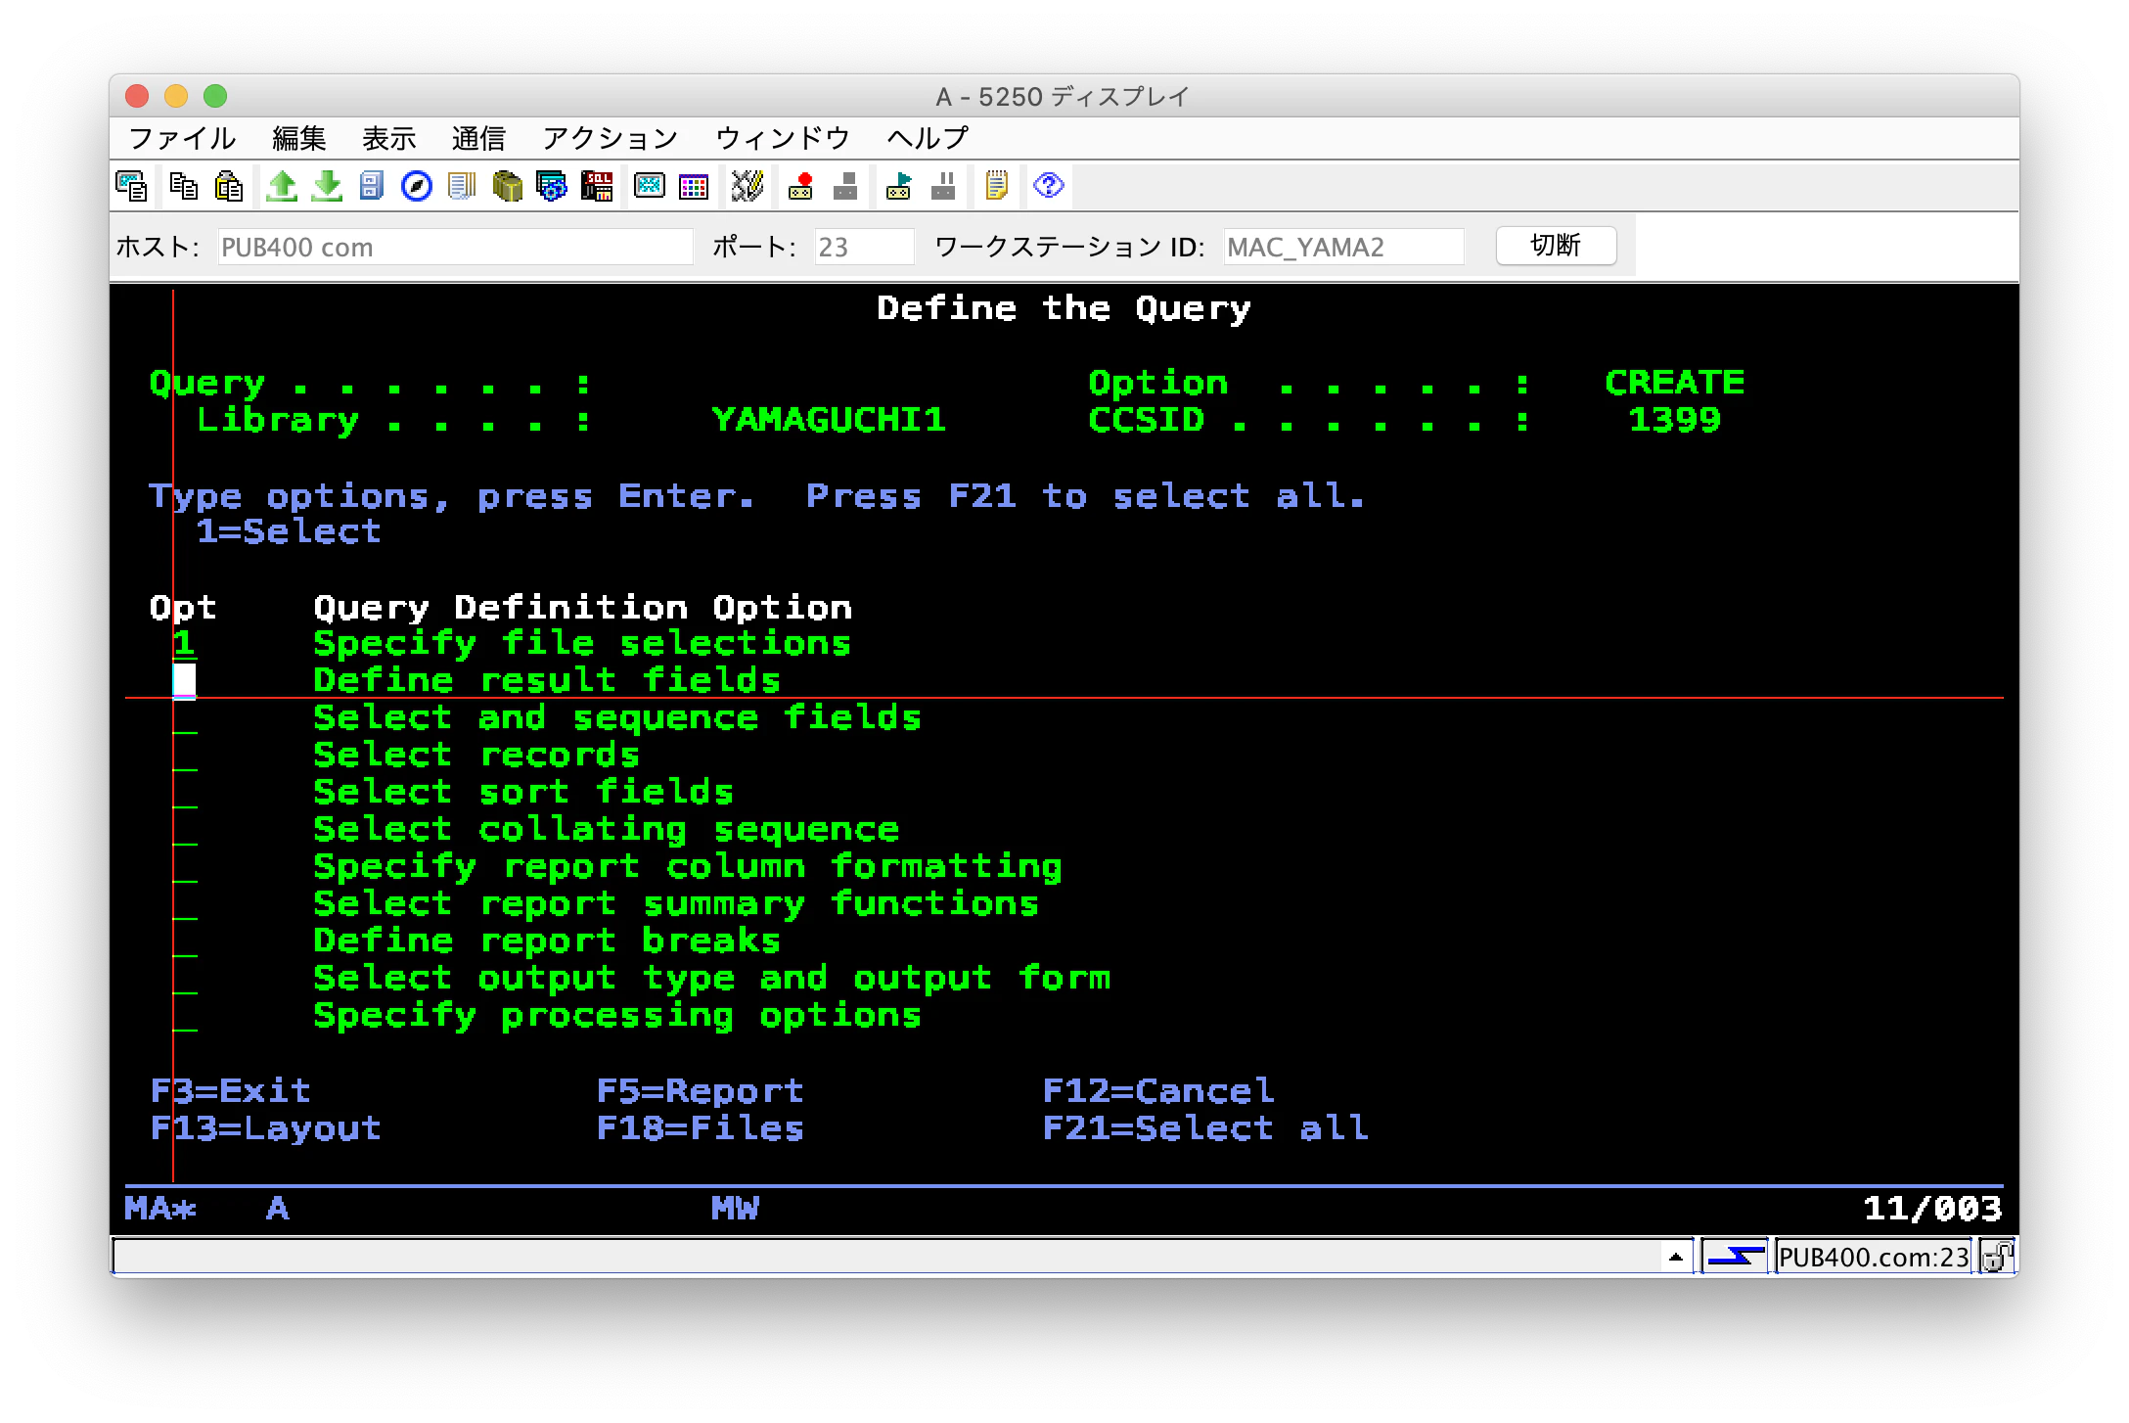Open the 表示 menu
Viewport: 2129px width, 1423px height.
(x=389, y=138)
